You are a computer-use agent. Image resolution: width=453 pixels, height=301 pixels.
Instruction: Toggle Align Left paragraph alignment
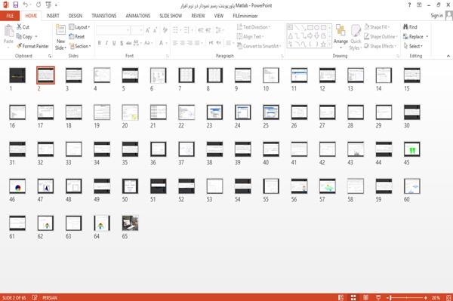[x=175, y=43]
